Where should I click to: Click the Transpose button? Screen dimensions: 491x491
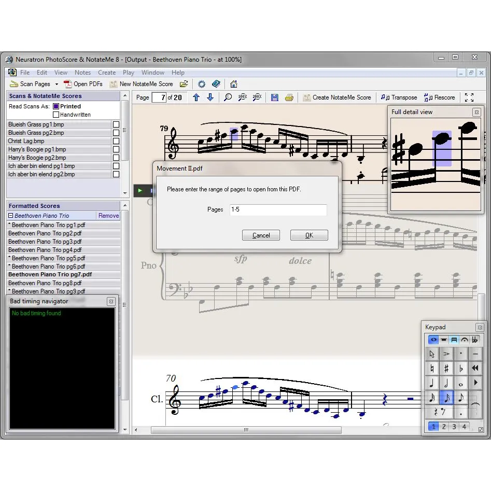(399, 97)
